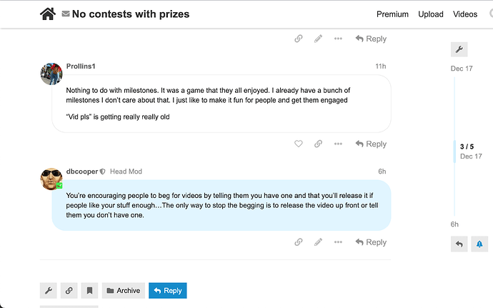The image size is (493, 308).
Task: Click the blue Reply button
Action: point(168,290)
